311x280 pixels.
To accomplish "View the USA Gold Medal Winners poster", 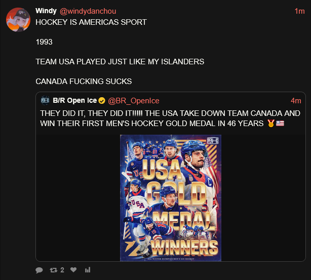I will (x=171, y=198).
